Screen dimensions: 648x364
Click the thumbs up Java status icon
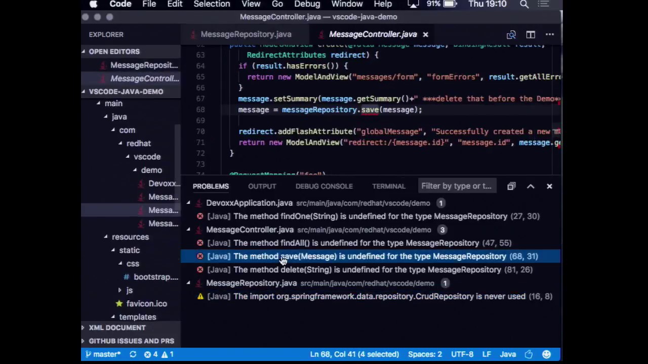pyautogui.click(x=529, y=354)
